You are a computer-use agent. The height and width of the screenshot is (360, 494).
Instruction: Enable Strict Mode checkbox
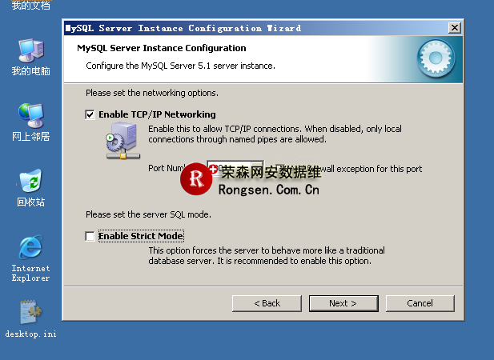pos(90,236)
